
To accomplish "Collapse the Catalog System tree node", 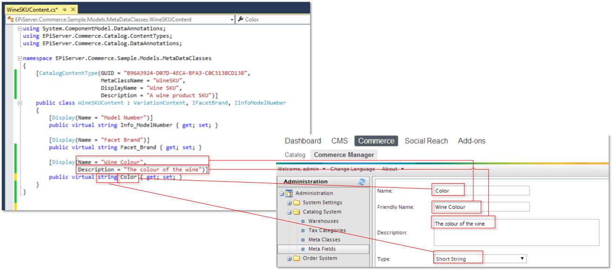I will tap(290, 212).
